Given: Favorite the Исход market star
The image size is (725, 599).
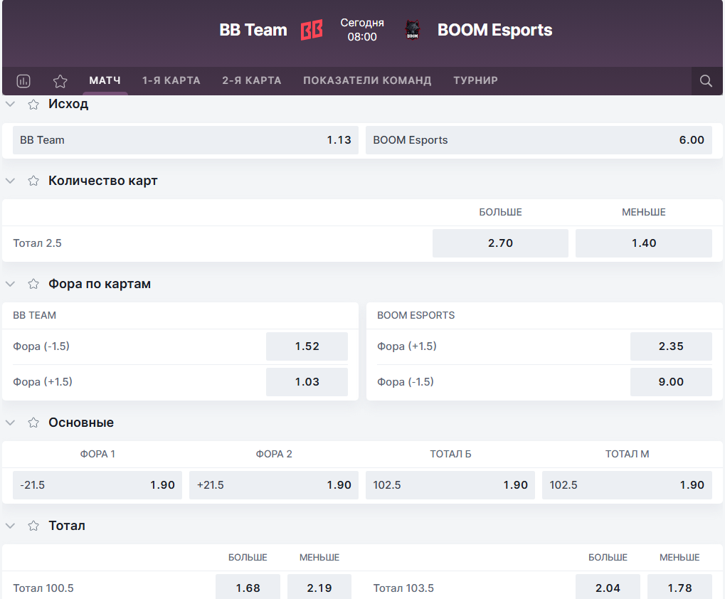Looking at the screenshot, I should pos(33,105).
